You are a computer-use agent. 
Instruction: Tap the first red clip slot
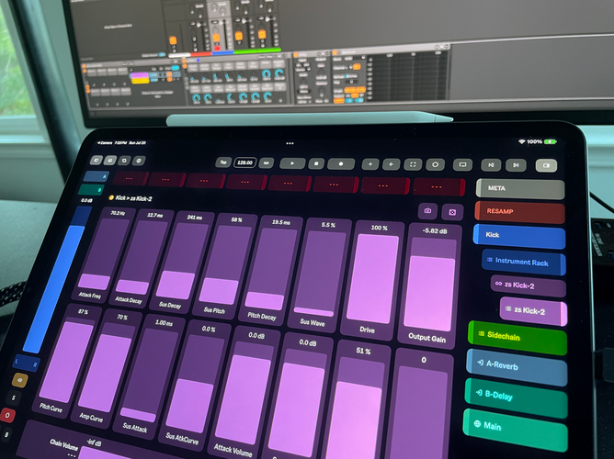click(x=130, y=179)
